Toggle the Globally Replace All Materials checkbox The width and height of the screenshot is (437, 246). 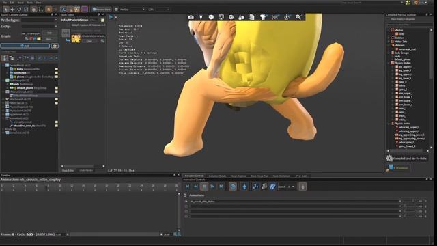pyautogui.click(x=68, y=25)
